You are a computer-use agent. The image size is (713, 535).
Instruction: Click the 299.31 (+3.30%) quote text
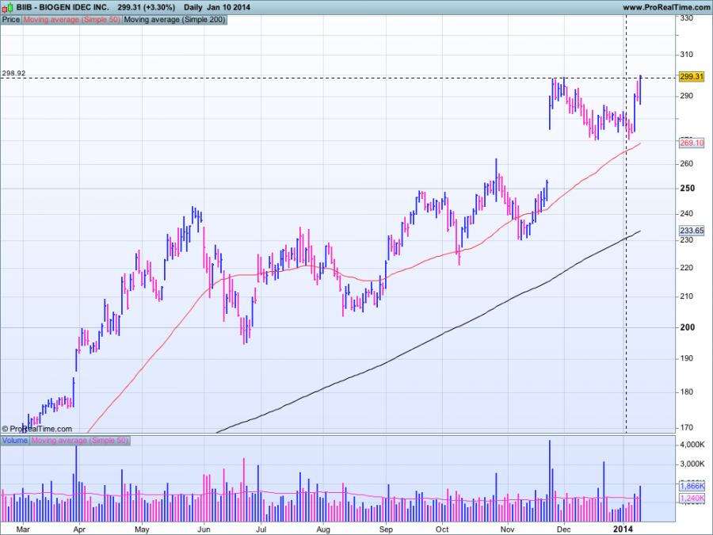[x=146, y=7]
